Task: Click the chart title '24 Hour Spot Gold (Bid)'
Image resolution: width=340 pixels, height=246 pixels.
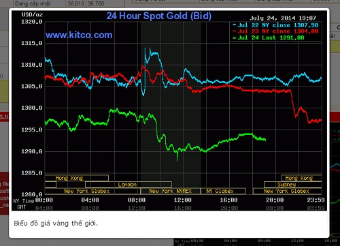Action: (x=159, y=16)
